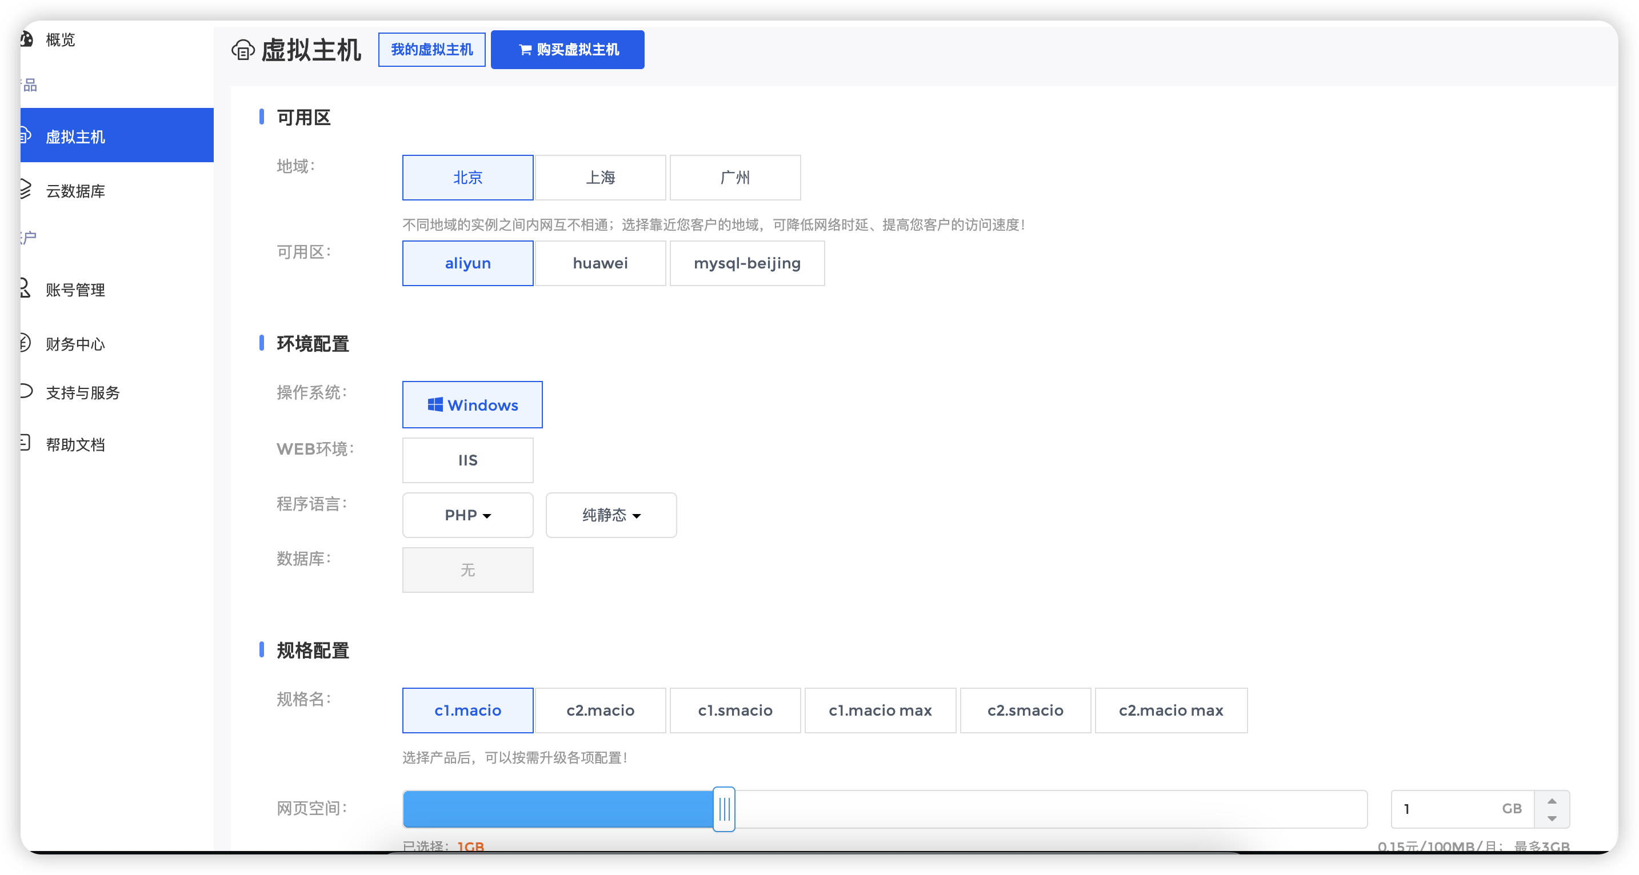The height and width of the screenshot is (875, 1639).
Task: Click the 虚拟主机 sidebar icon
Action: tap(26, 135)
